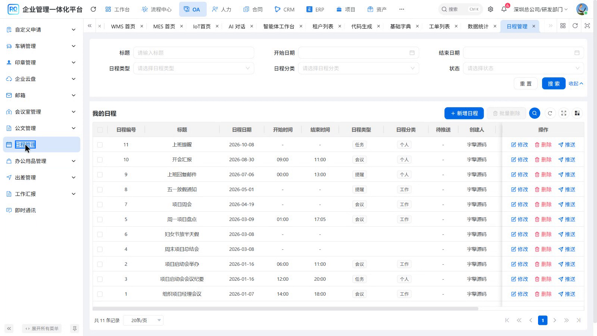Open 即时通讯 in sidebar
The height and width of the screenshot is (336, 597).
coord(41,210)
